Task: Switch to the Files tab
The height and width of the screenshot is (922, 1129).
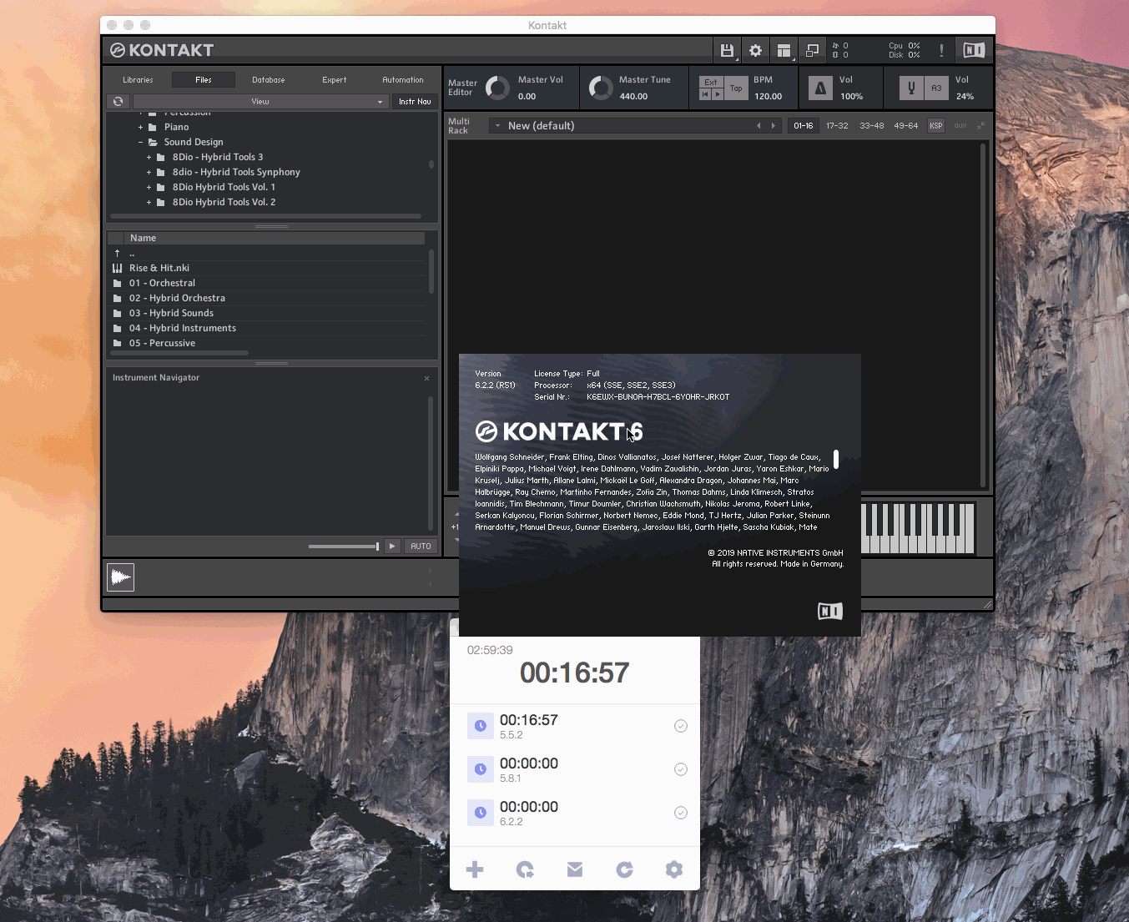Action: (204, 80)
